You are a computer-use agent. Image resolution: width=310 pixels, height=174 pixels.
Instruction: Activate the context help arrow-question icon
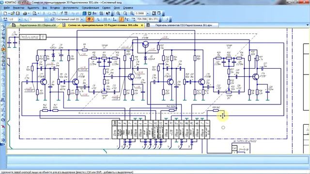click(108, 14)
